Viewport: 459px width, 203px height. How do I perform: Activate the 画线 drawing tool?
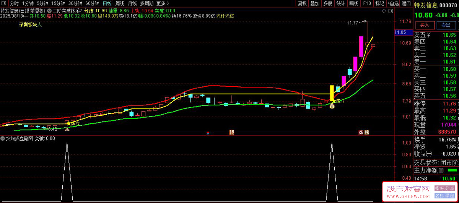(354, 3)
